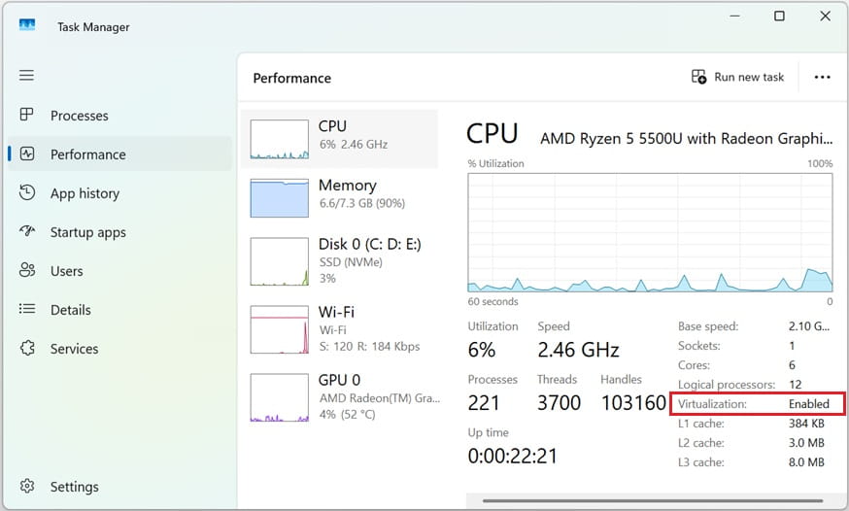The height and width of the screenshot is (511, 849).
Task: Click the CPU utilization chart
Action: pyautogui.click(x=650, y=233)
